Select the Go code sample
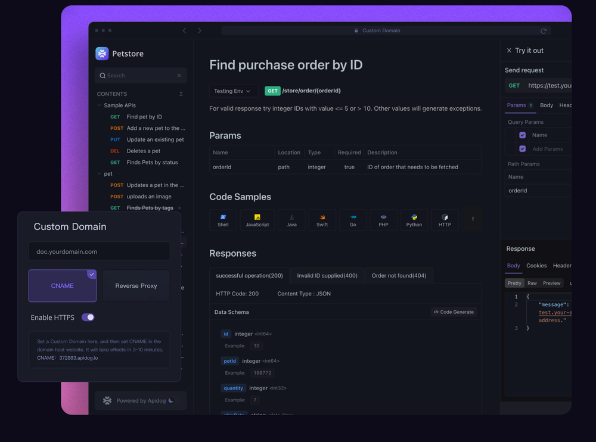Viewport: 596px width, 442px height. pos(353,220)
